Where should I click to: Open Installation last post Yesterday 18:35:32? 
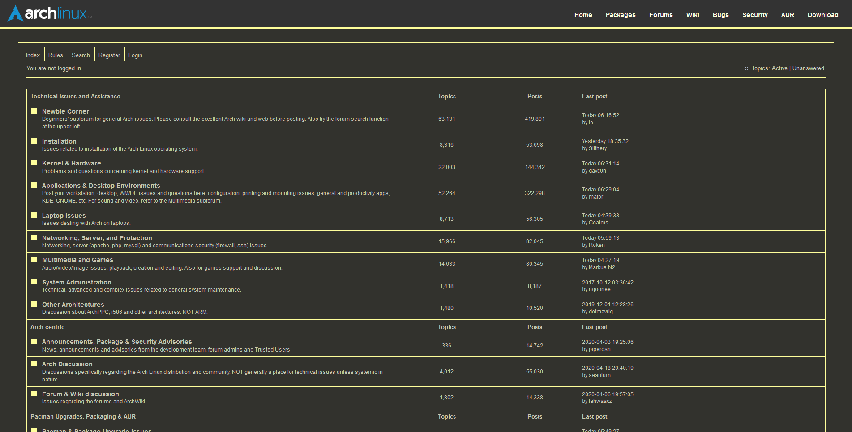605,141
